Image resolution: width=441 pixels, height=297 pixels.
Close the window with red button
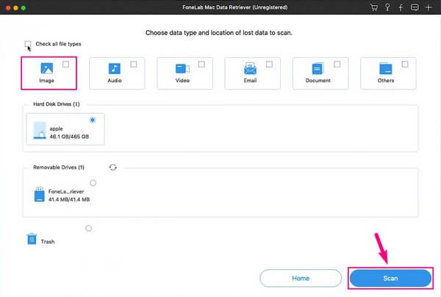(8, 8)
